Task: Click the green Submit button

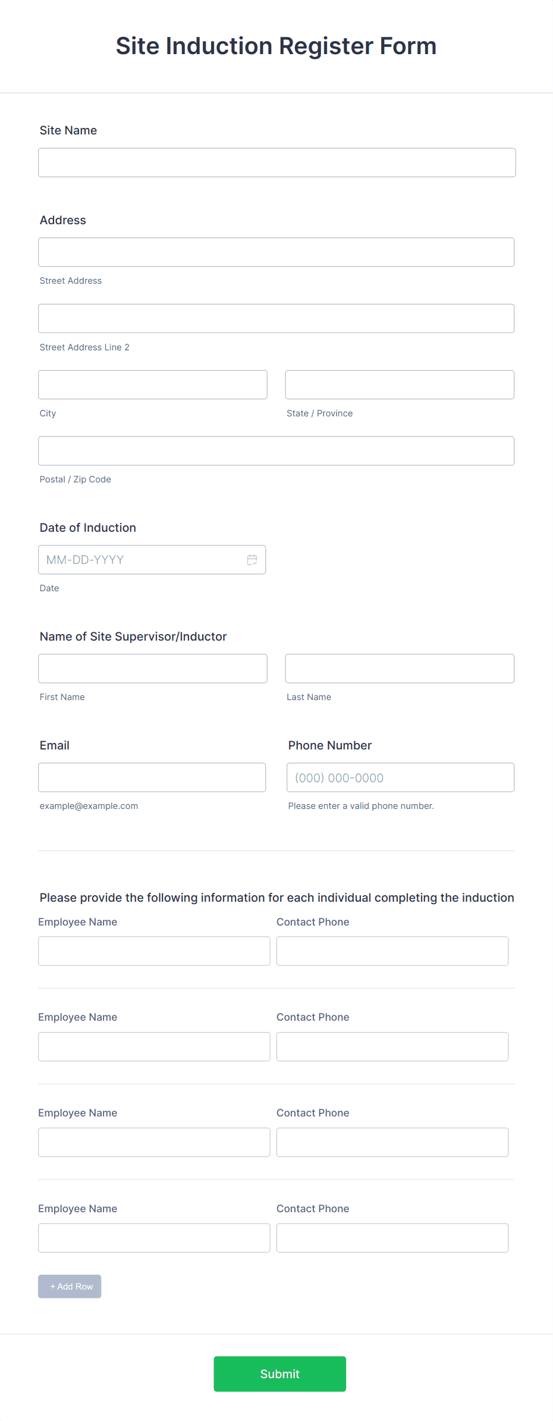Action: click(279, 1374)
